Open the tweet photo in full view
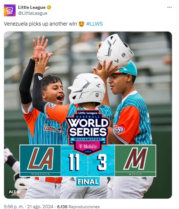This screenshot has width=179, height=209. pos(88,115)
